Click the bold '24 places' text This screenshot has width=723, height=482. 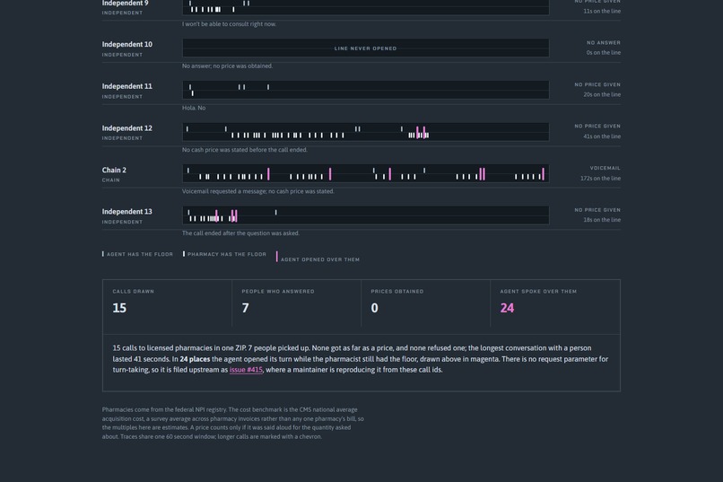(195, 359)
